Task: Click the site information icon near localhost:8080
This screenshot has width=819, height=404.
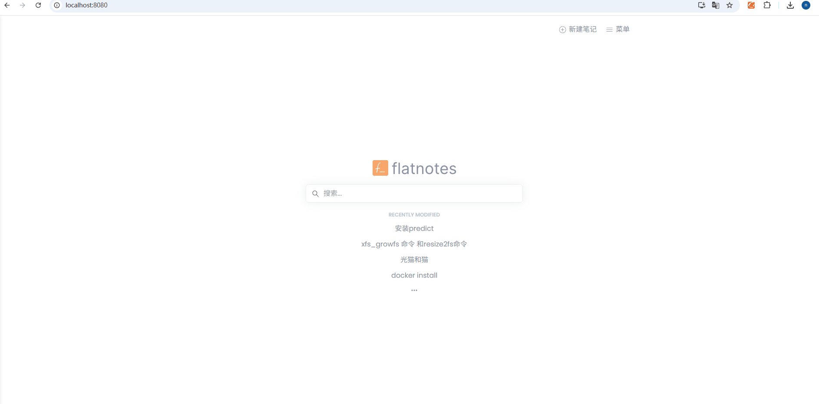Action: (56, 5)
